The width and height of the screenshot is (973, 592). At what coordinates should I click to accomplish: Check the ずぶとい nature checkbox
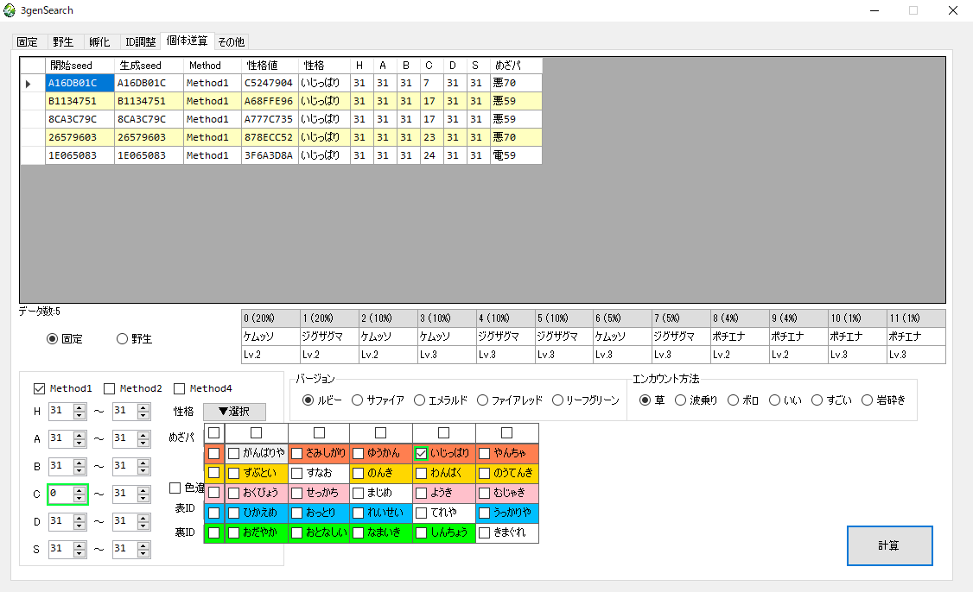[234, 474]
